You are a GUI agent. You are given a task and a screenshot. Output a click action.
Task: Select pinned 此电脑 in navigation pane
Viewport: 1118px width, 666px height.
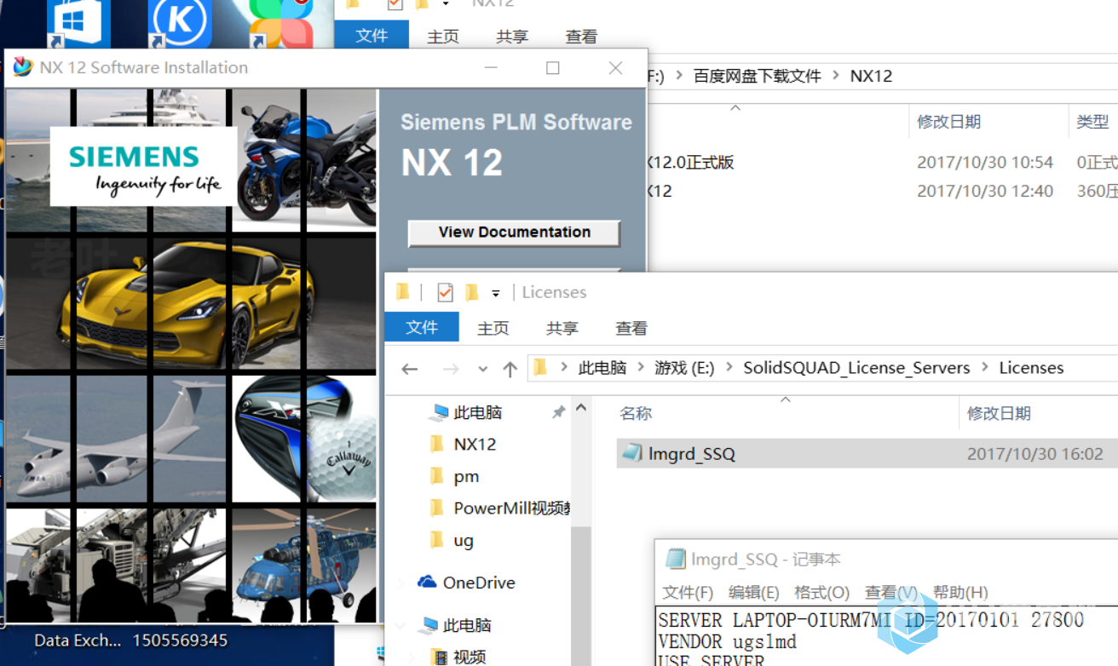[x=477, y=413]
